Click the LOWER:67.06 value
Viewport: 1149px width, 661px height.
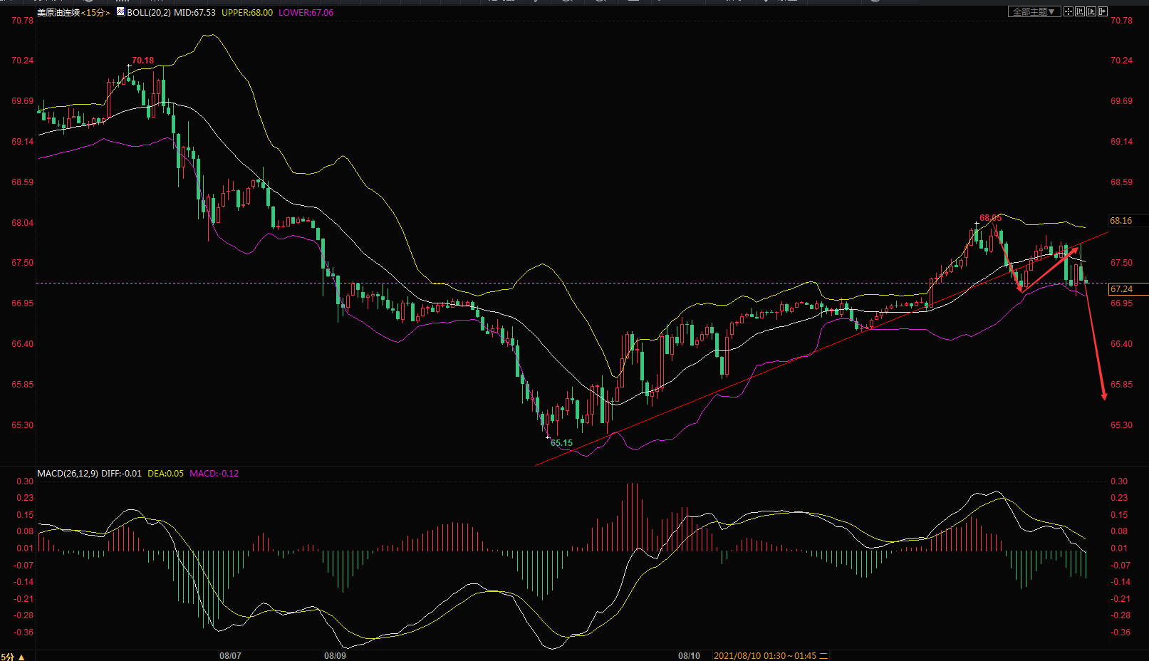tap(306, 13)
